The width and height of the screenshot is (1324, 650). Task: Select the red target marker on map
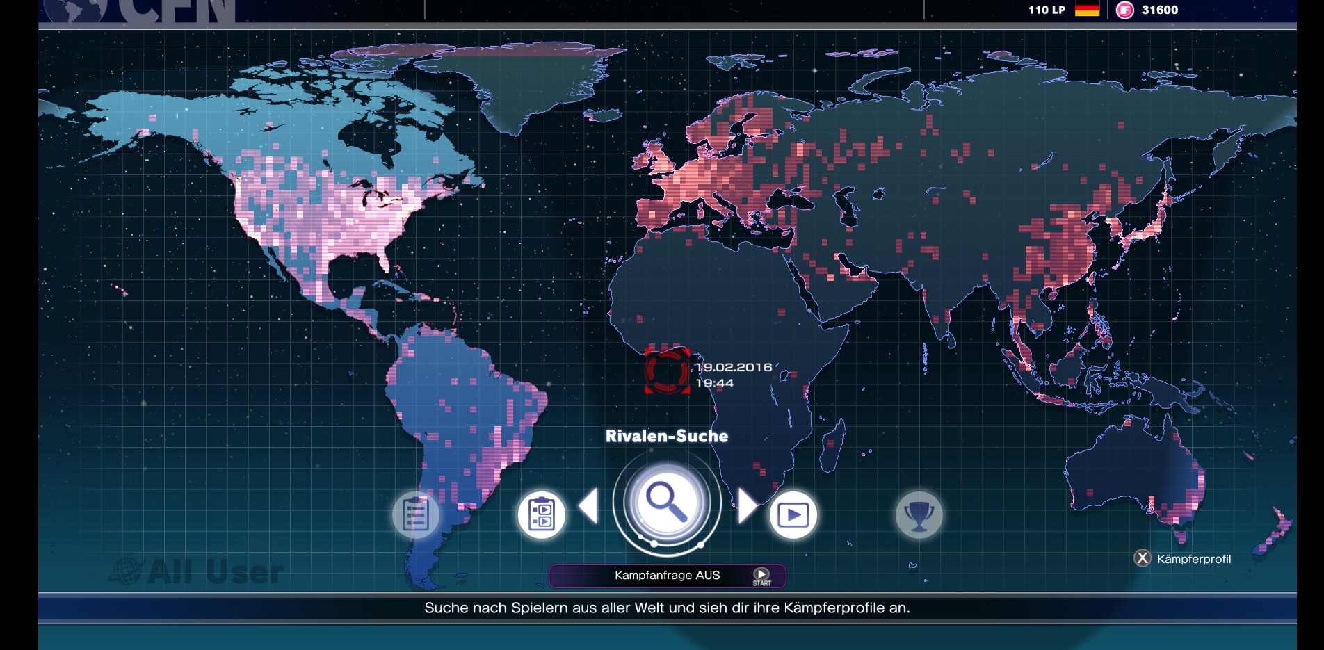(668, 371)
